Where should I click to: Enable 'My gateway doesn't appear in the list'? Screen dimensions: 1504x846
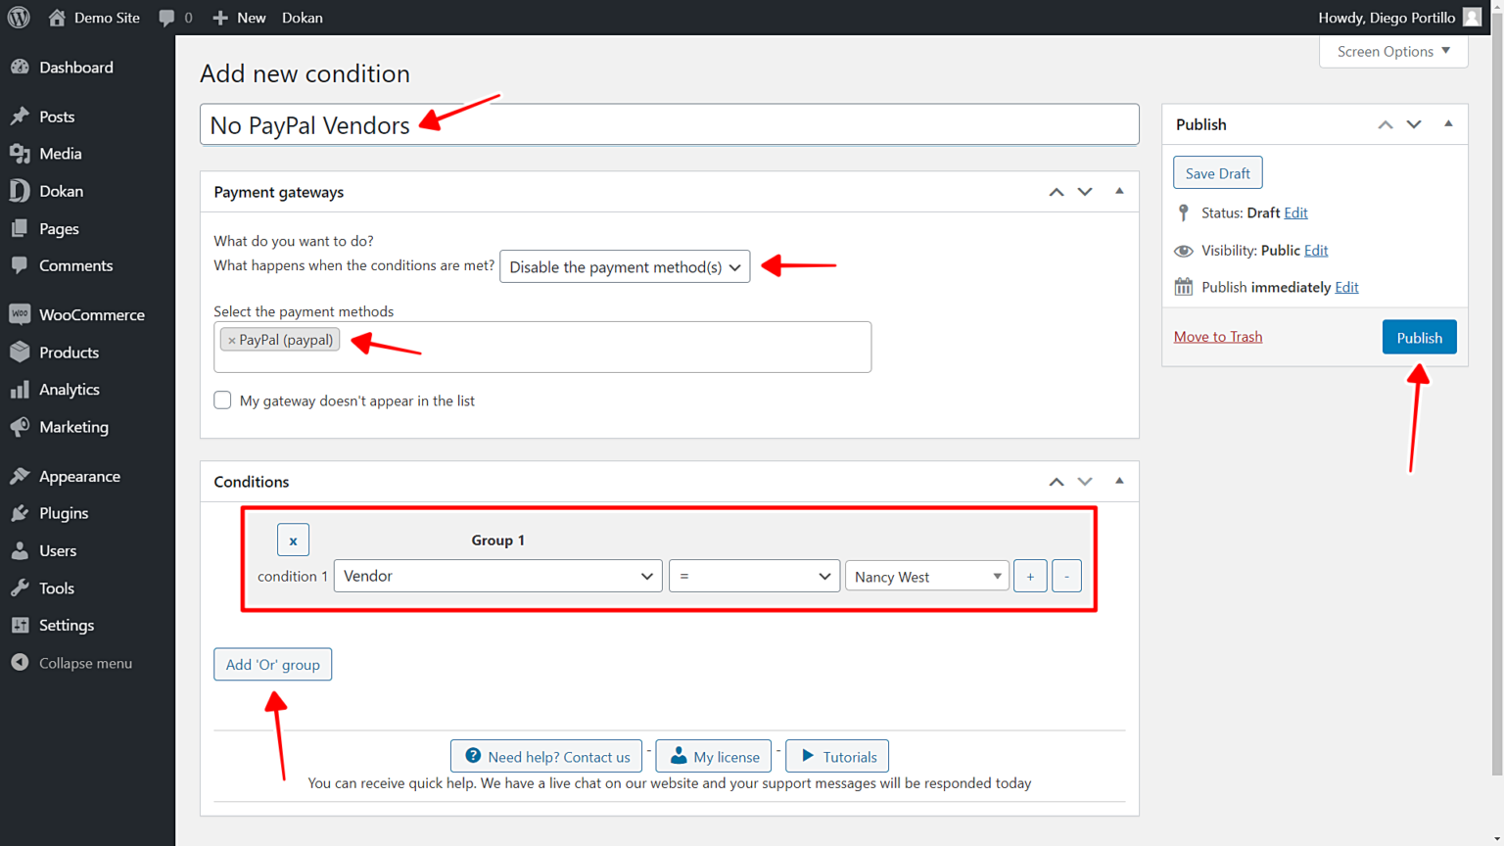pyautogui.click(x=222, y=399)
